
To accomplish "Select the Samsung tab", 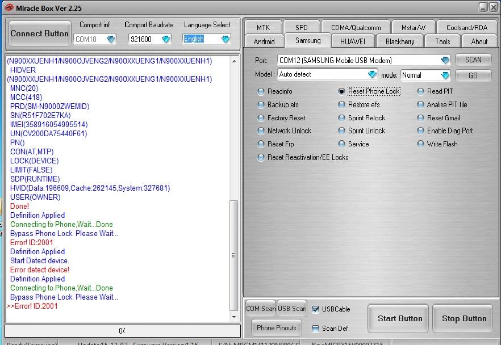I will [x=308, y=40].
